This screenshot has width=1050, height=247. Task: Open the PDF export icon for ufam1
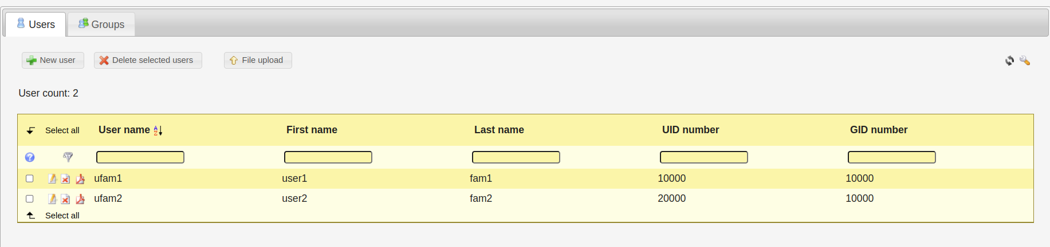pos(80,179)
